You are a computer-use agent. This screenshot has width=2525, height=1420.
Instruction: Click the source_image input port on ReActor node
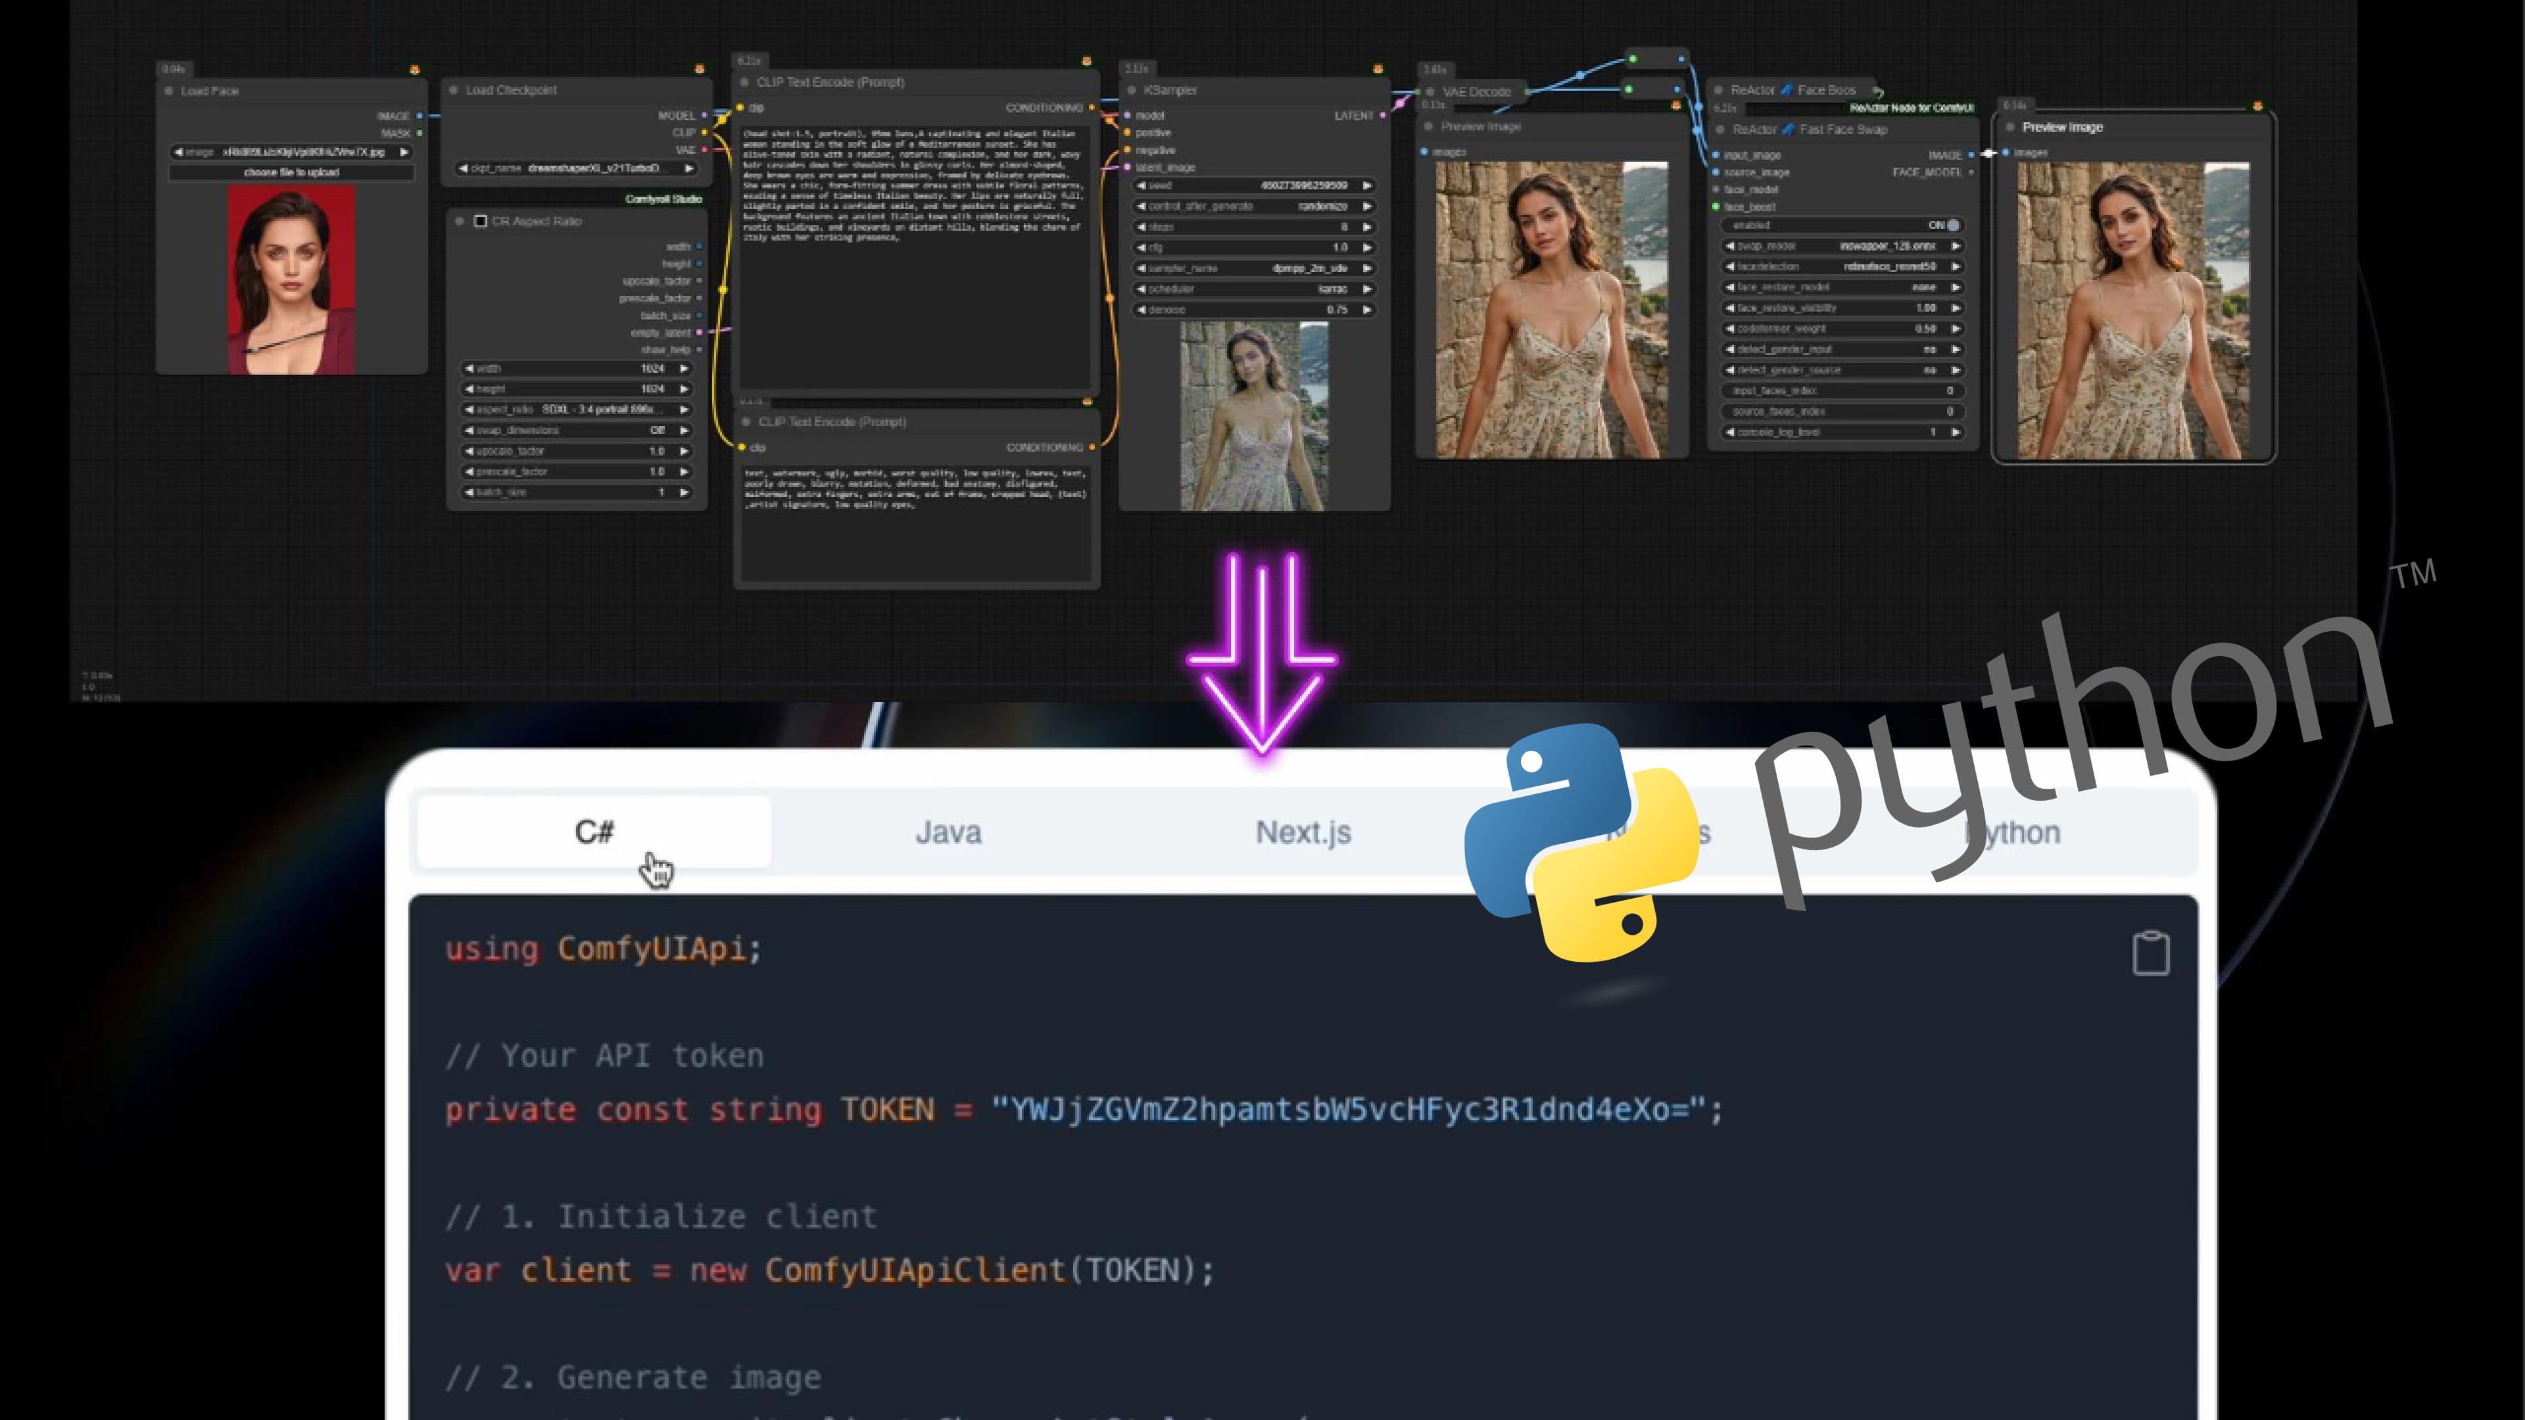[1716, 172]
